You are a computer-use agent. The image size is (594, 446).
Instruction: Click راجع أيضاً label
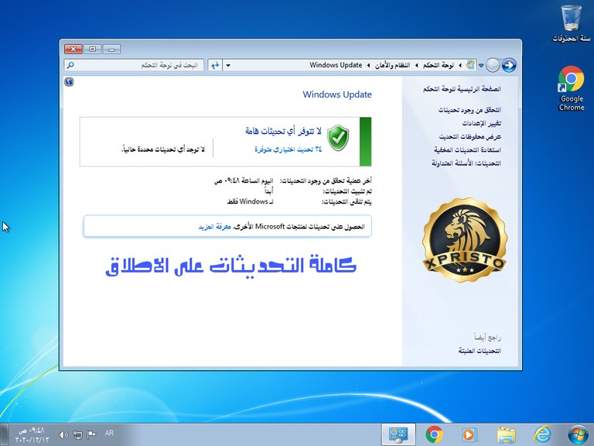tap(487, 338)
